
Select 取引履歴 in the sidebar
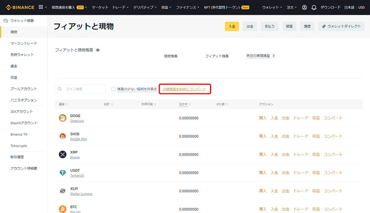tap(17, 157)
